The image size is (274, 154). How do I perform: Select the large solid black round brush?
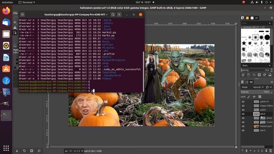(267, 37)
